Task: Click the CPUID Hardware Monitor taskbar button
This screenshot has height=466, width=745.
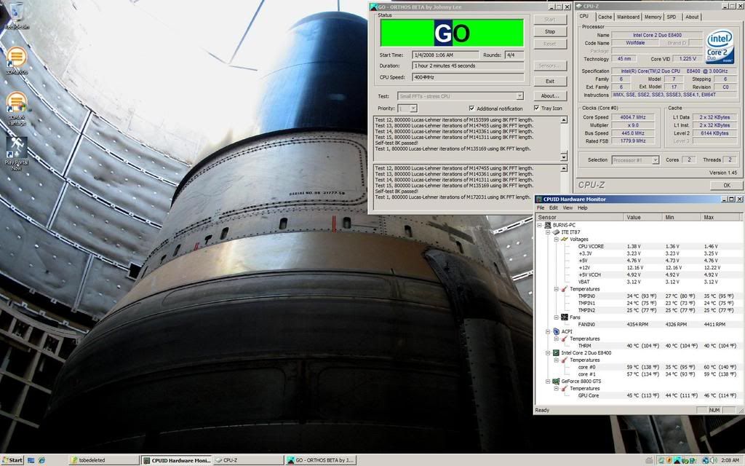Action: 176,460
